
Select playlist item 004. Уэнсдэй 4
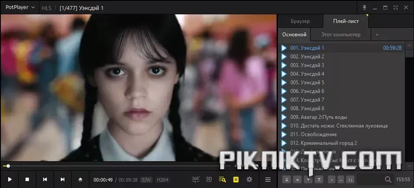[x=341, y=73]
